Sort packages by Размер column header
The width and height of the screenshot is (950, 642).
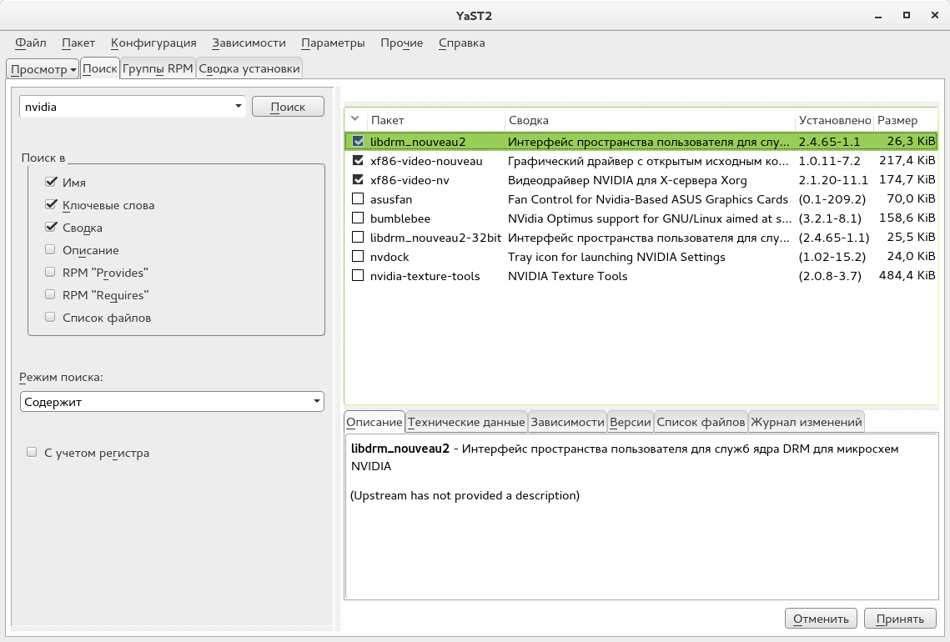tap(897, 121)
